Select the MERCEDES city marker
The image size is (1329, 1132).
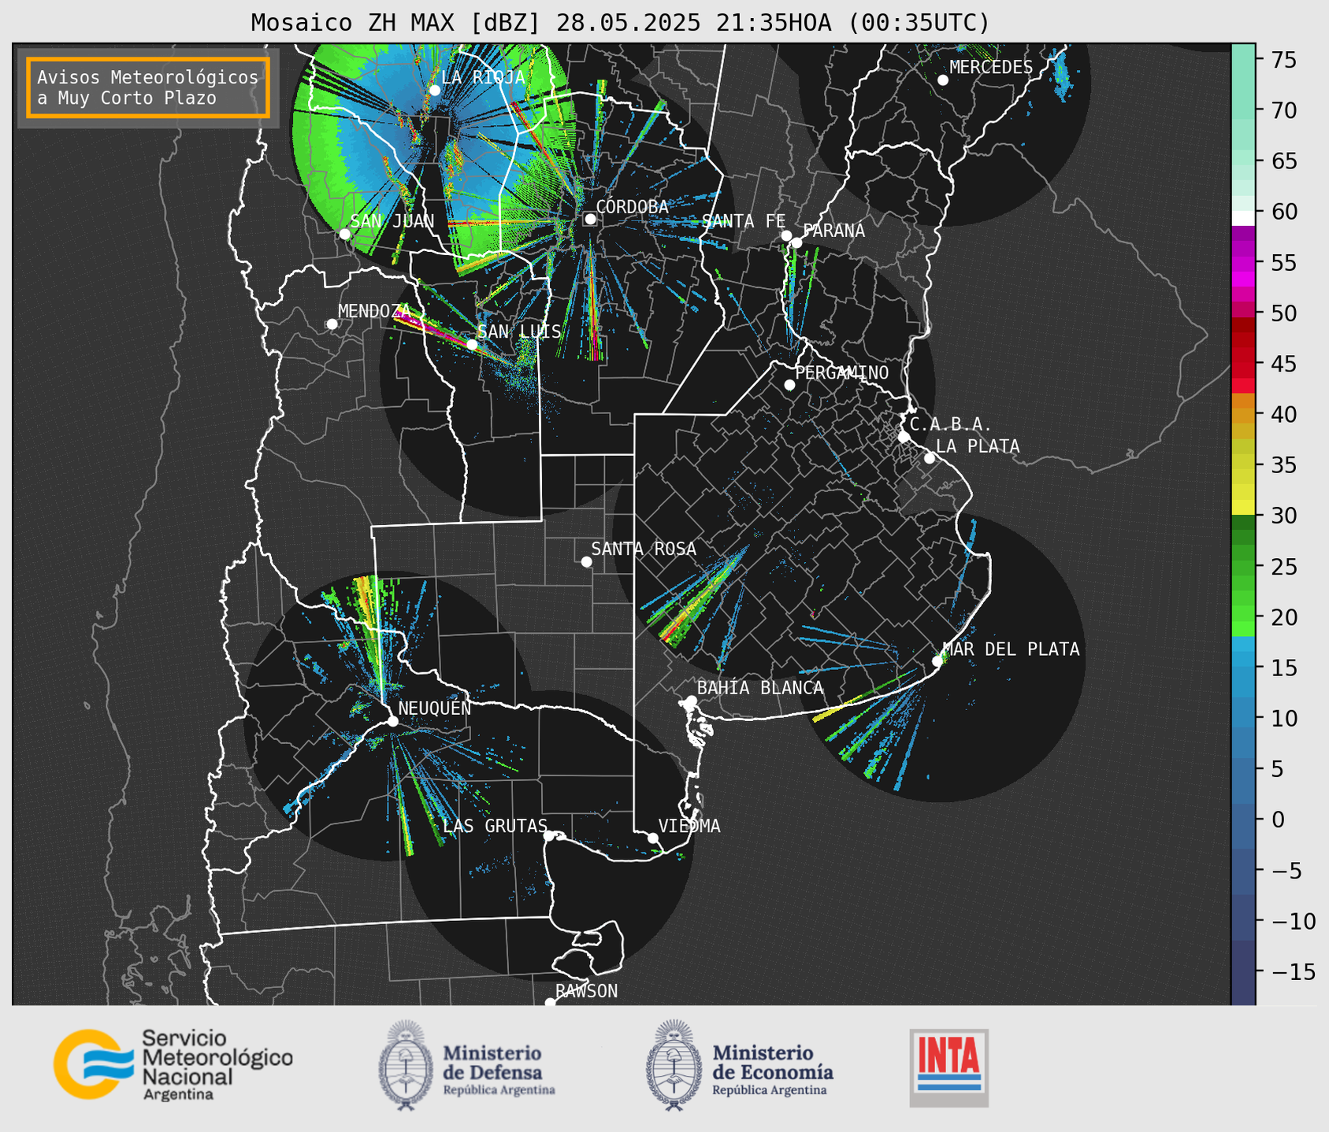click(942, 80)
